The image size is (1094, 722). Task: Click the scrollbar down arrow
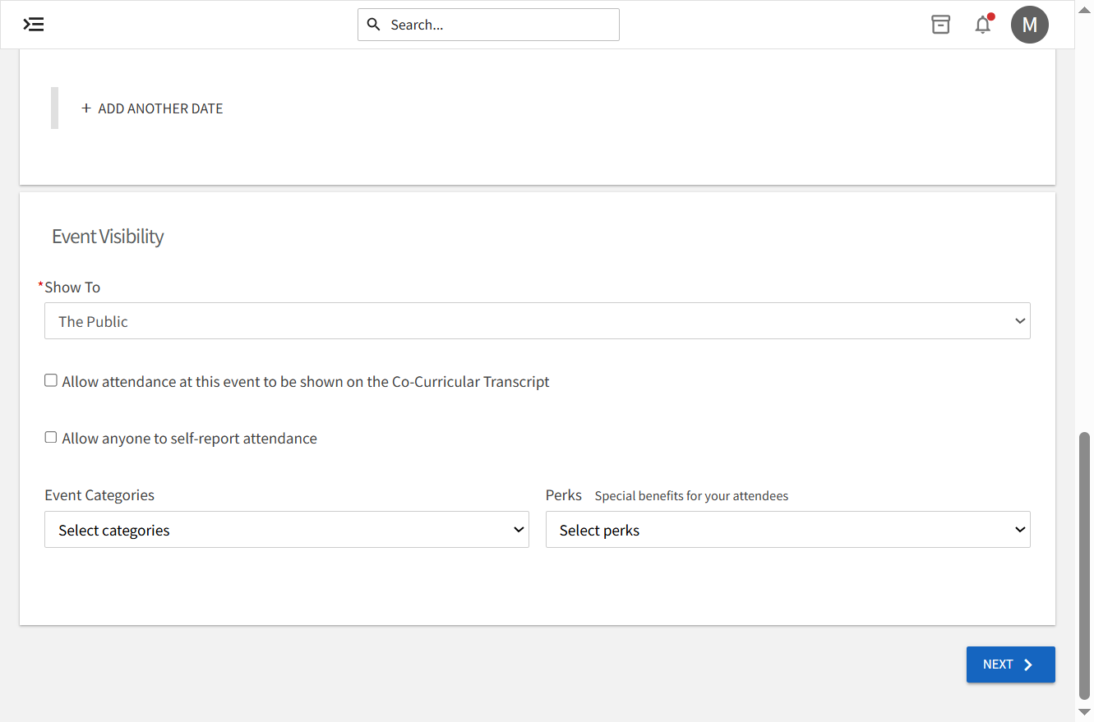pos(1085,712)
